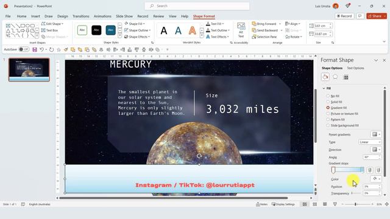Open the File menu
The width and height of the screenshot is (390, 219).
tap(8, 16)
